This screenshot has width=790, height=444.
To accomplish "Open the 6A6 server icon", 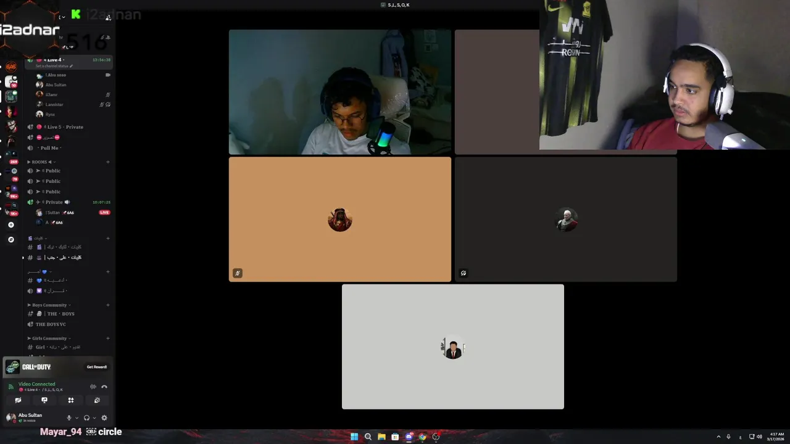I will [x=11, y=67].
